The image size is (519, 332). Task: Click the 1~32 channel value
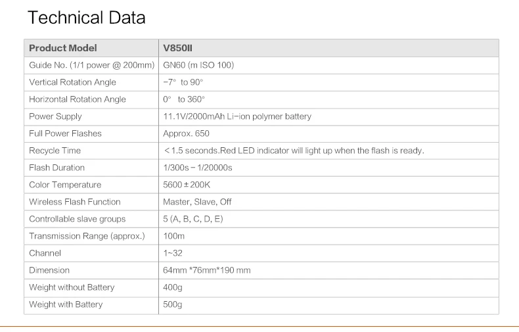[x=173, y=253]
